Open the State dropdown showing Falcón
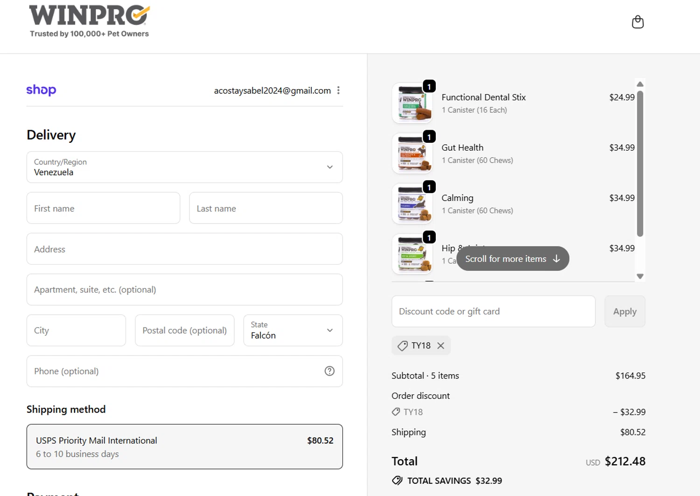Screen dimensions: 700x496 (x=293, y=330)
